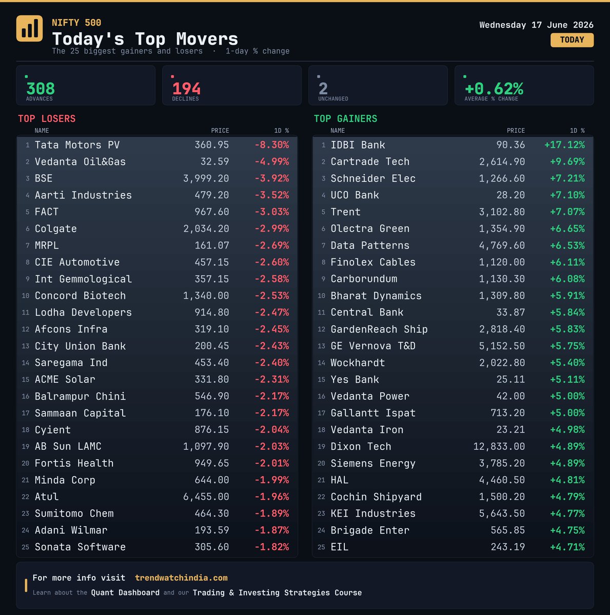This screenshot has height=615, width=610.
Task: Click the NIFTY 500 label
Action: point(76,23)
